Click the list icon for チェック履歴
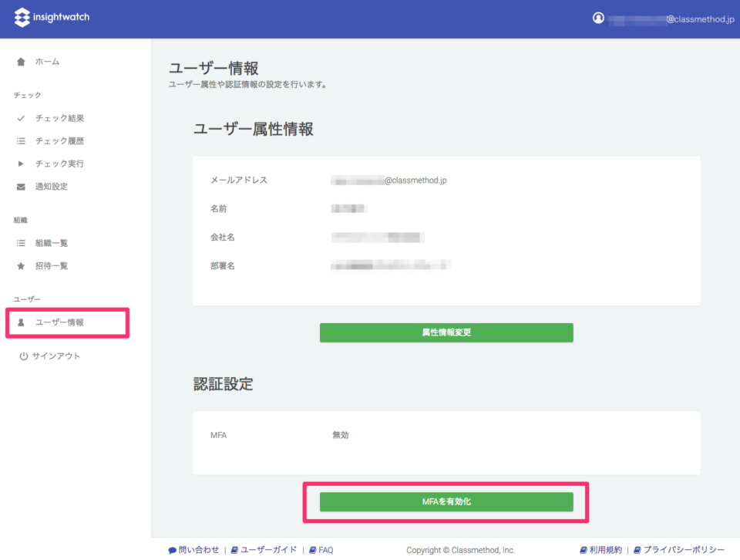This screenshot has height=560, width=740. pos(21,141)
